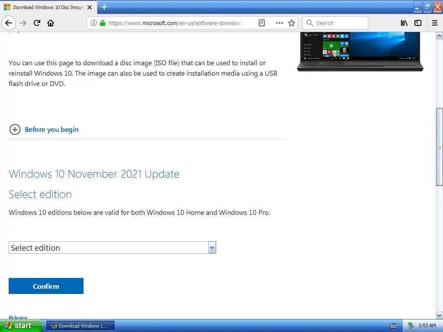Screen dimensions: 443x332
Task: View the green padlock connection details
Action: click(x=103, y=23)
